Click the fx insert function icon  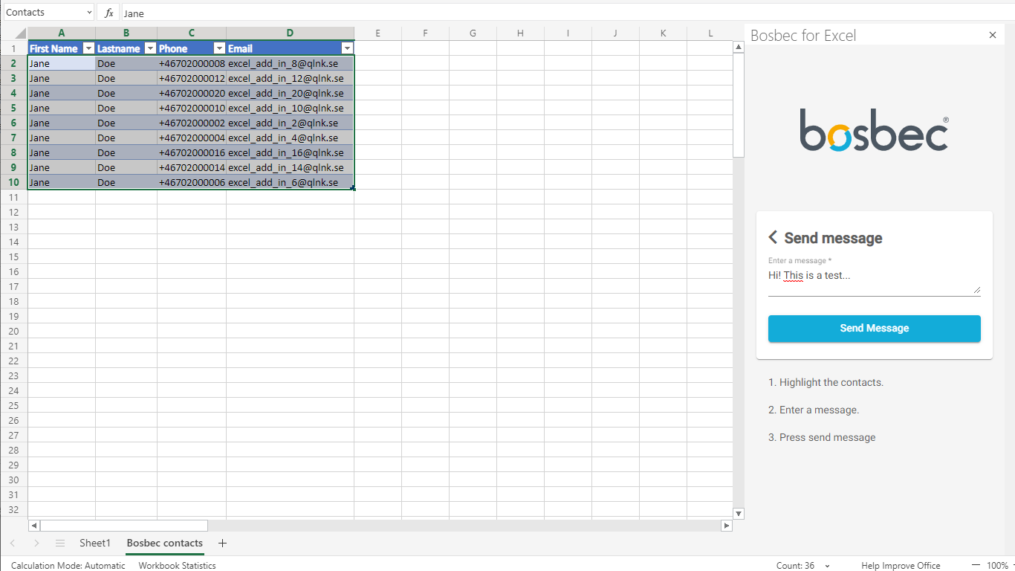108,13
